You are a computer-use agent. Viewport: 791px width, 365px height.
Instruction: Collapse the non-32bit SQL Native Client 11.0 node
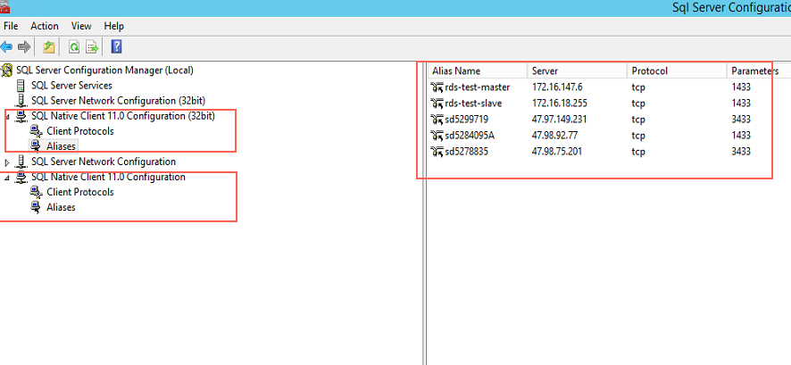7,178
